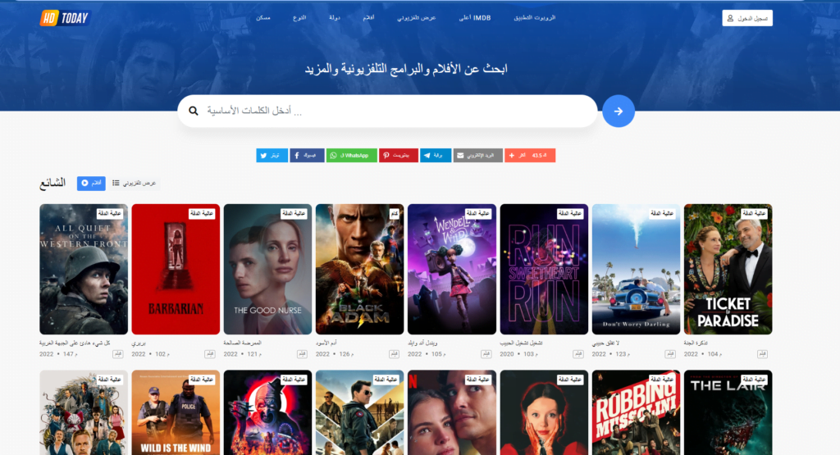Click the magnifier icon in search bar
The height and width of the screenshot is (455, 840).
point(194,111)
